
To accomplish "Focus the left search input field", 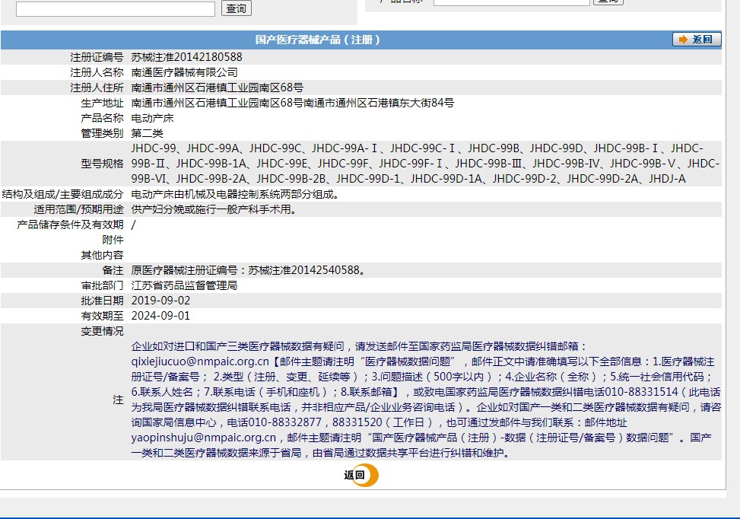I will coord(116,9).
